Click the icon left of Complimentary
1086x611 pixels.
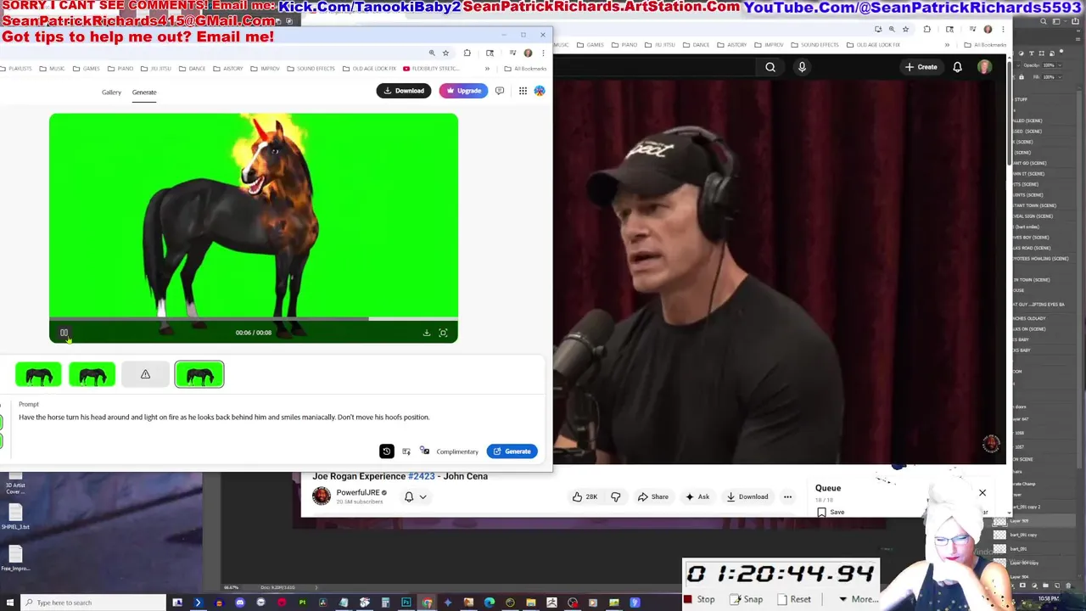click(425, 451)
